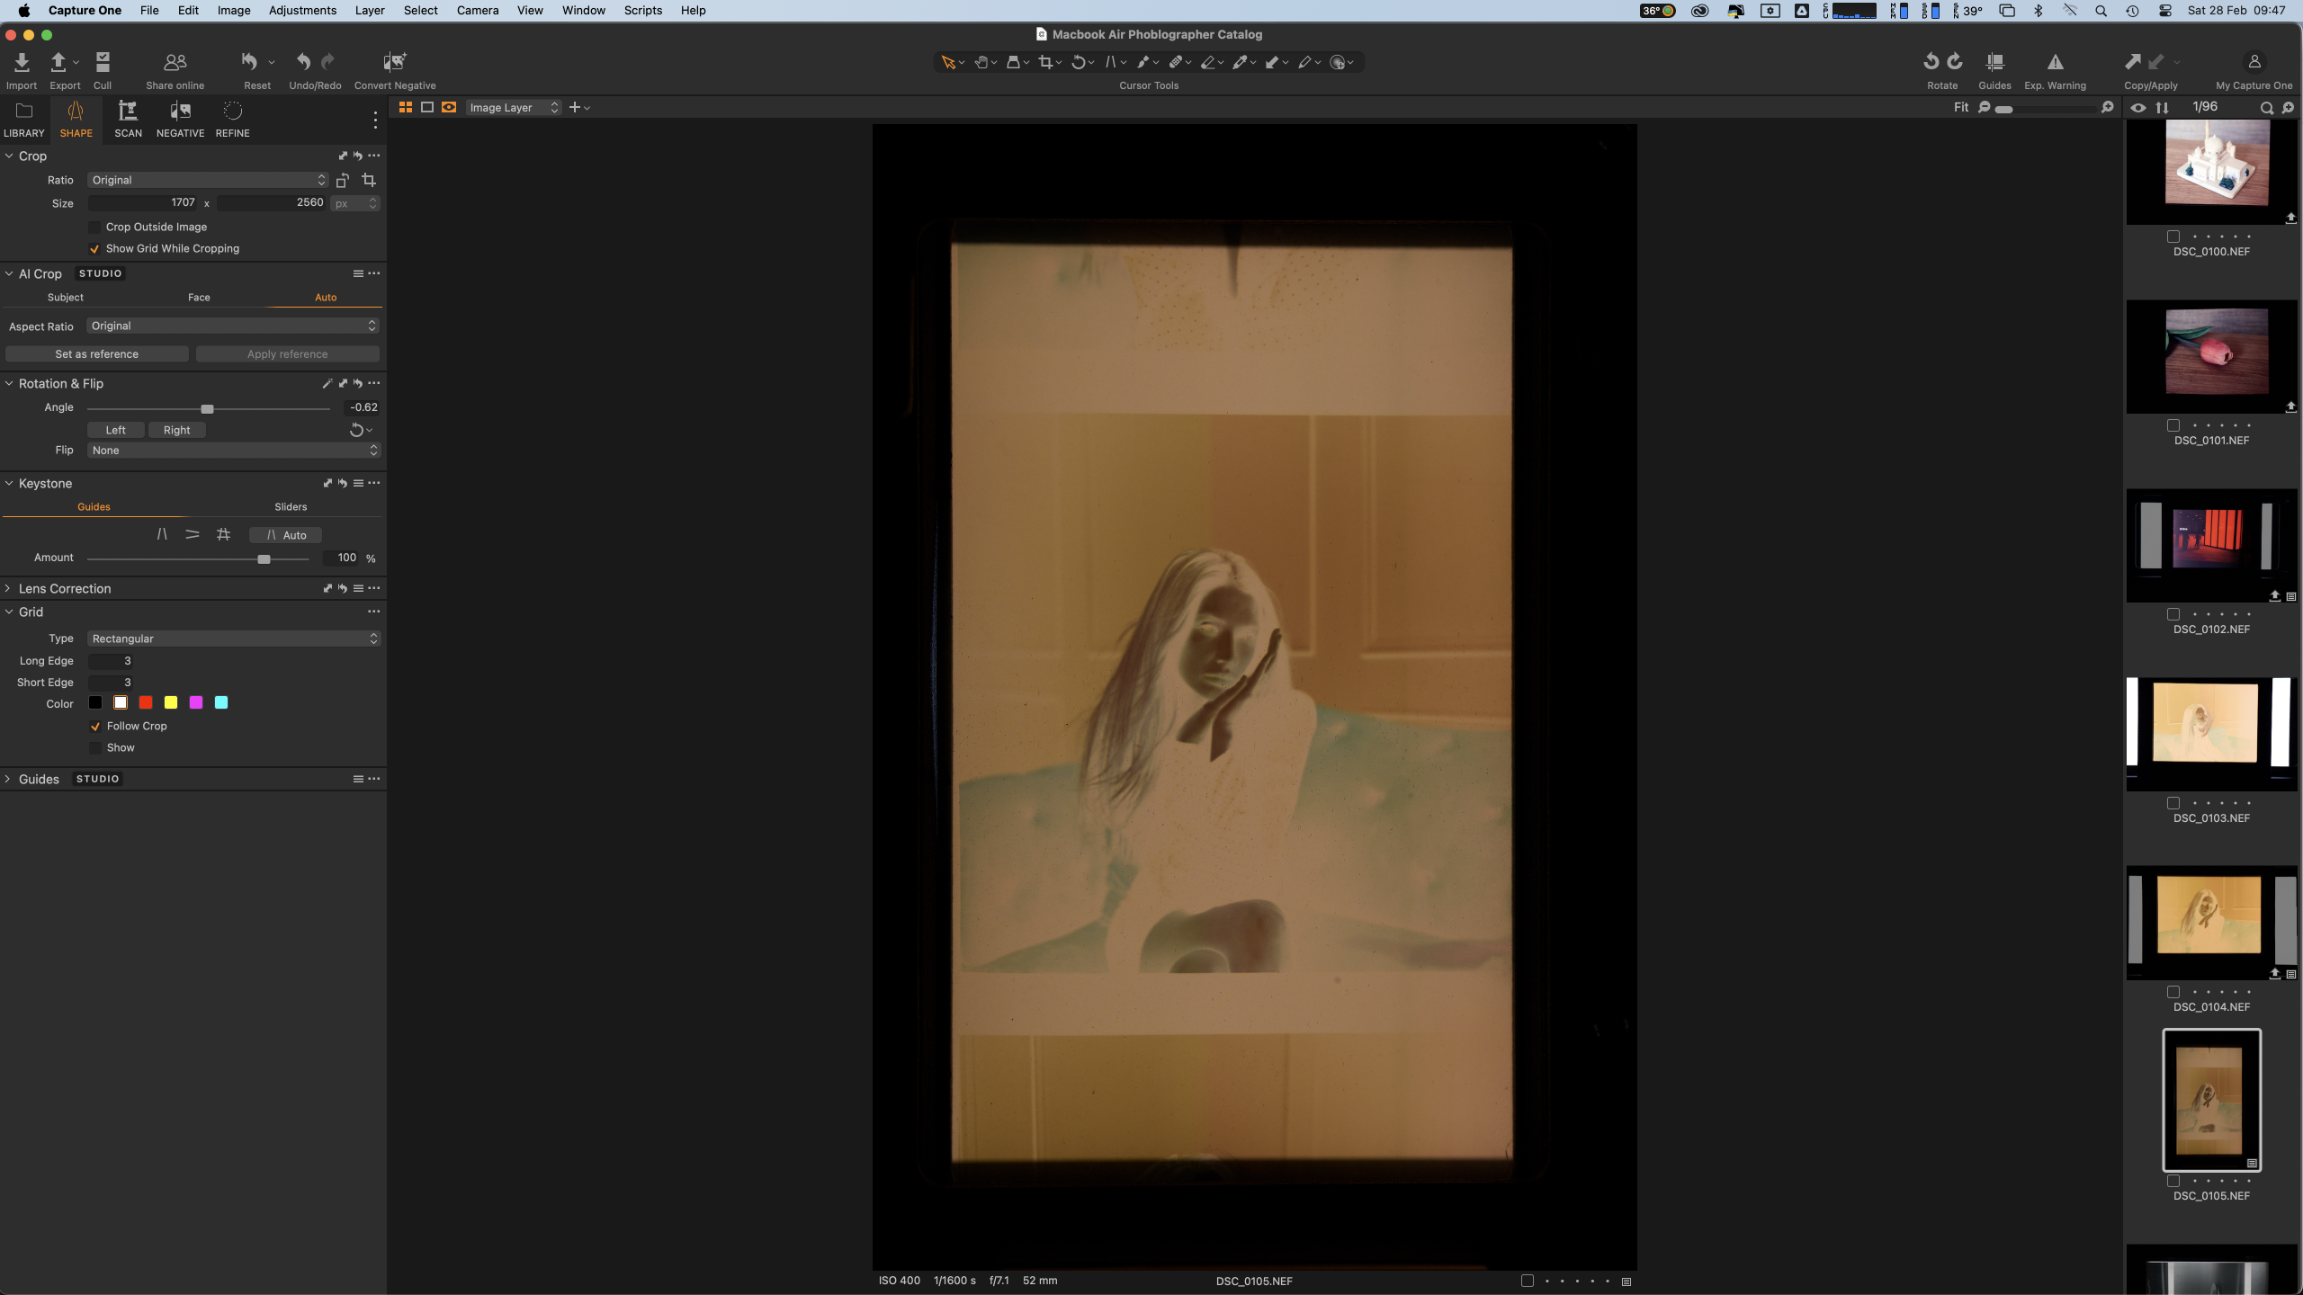Click the Set as reference button
Screen dimensions: 2303x1295
[96, 353]
